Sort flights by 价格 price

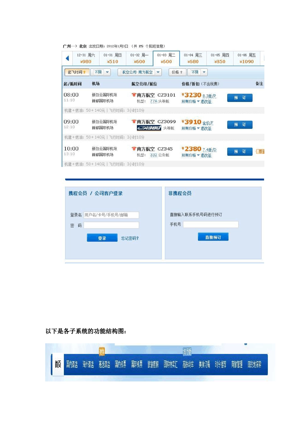coord(177,72)
